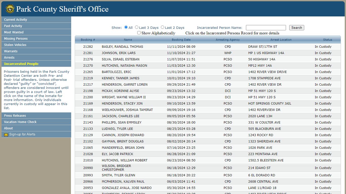The height and width of the screenshot is (194, 346).
Task: Sort by the Name column header
Action: click(x=128, y=40)
